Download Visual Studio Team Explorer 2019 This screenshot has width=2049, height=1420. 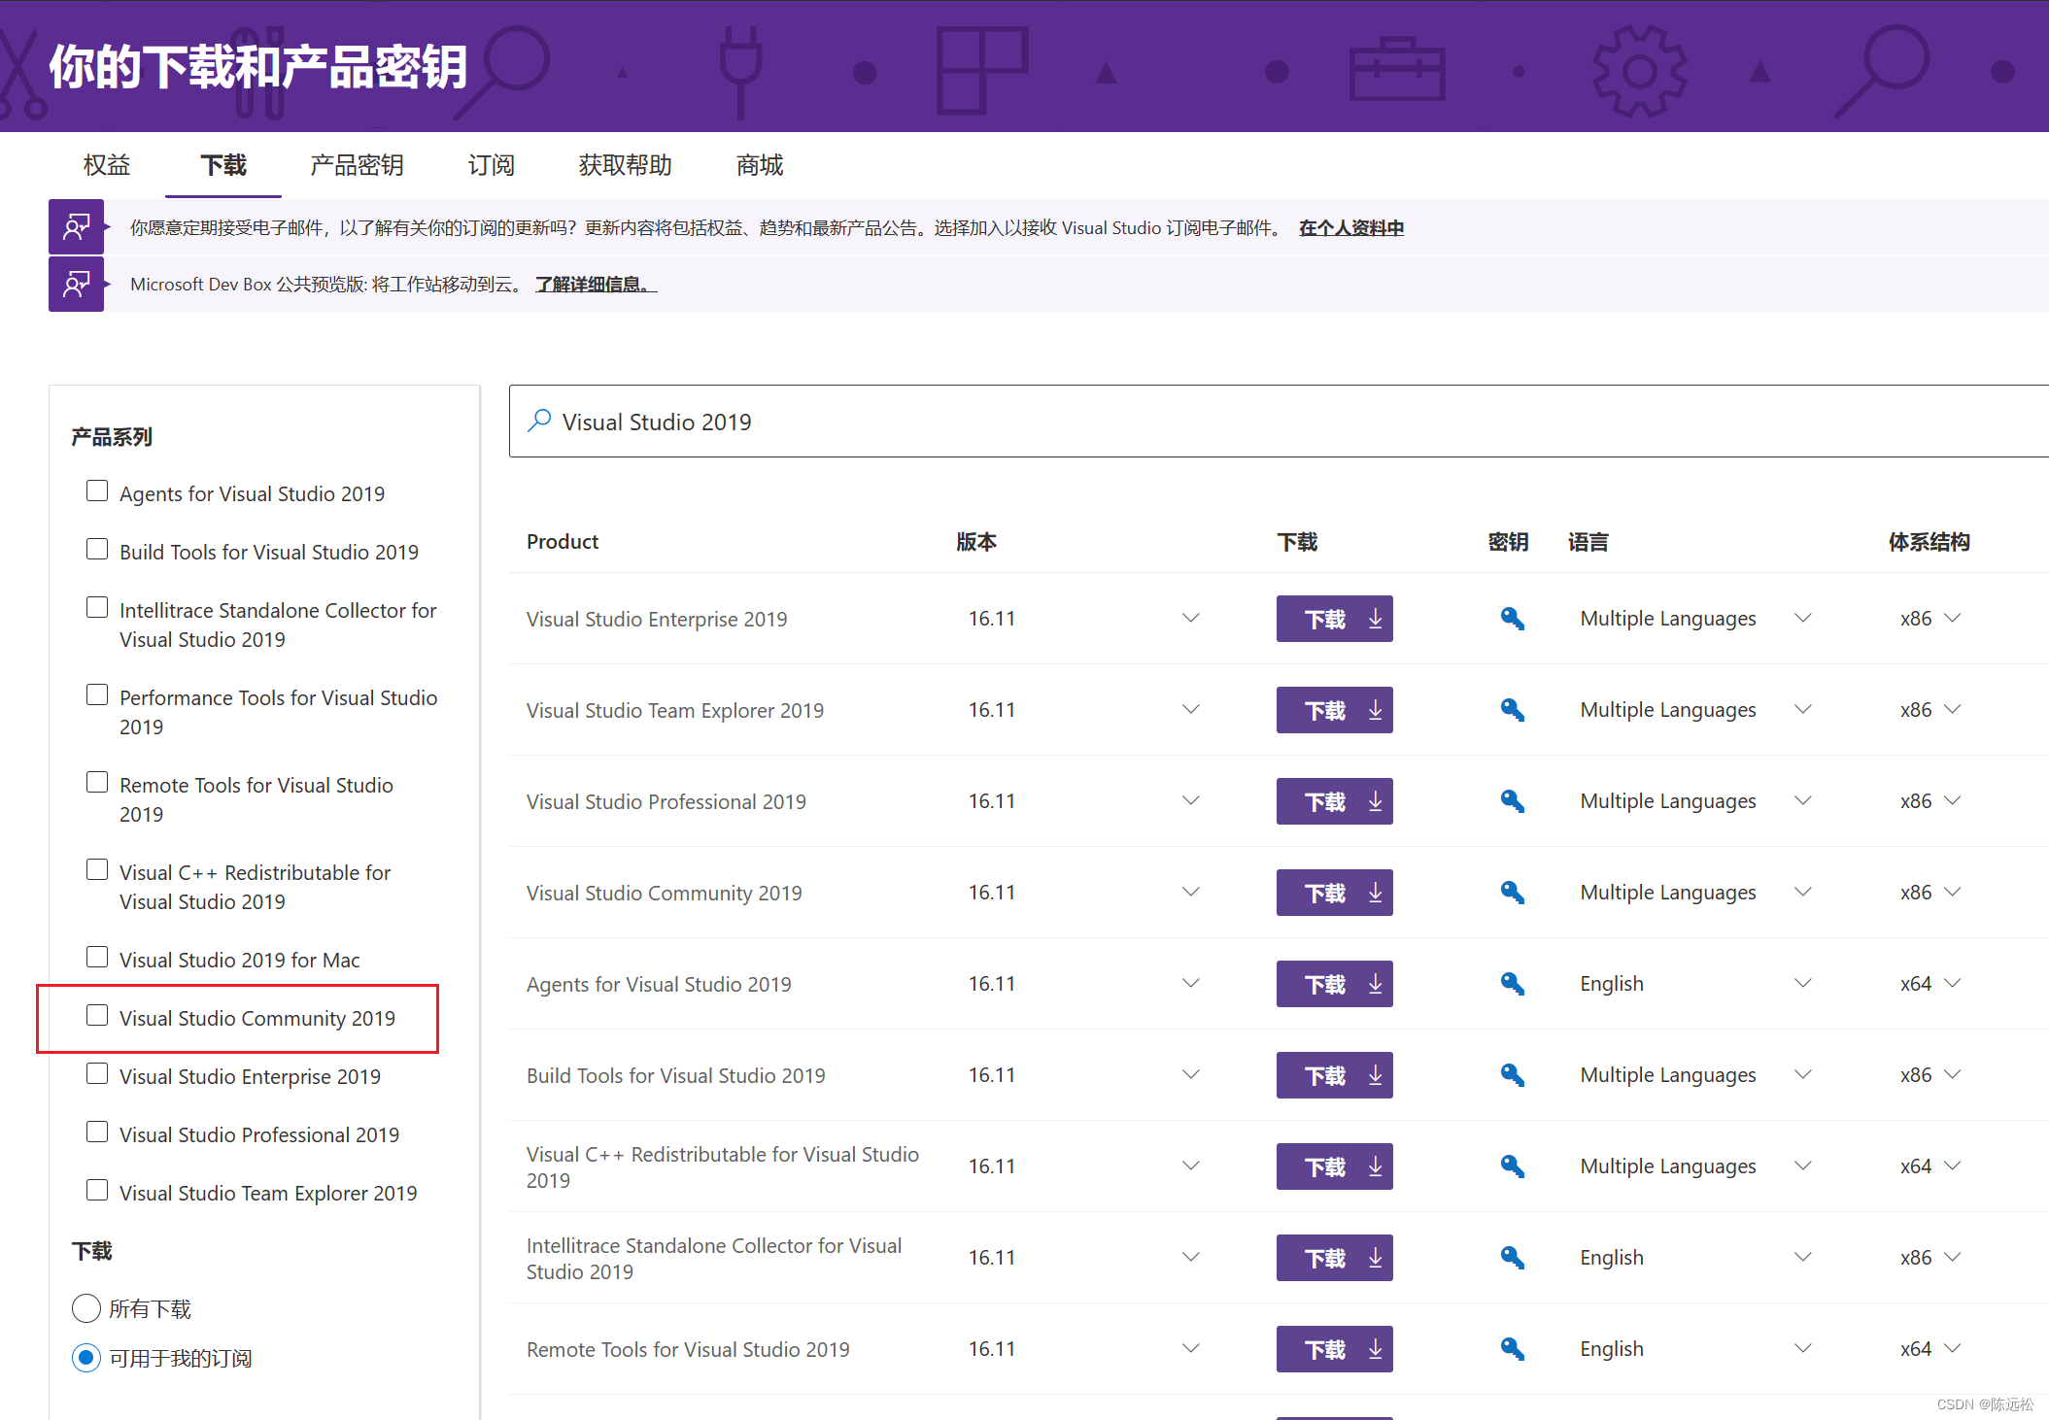pyautogui.click(x=1334, y=710)
